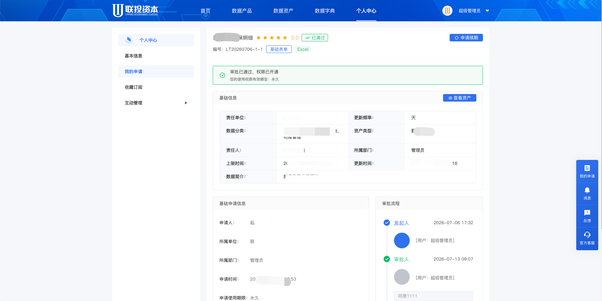Click the 查看资产 button

pos(460,98)
